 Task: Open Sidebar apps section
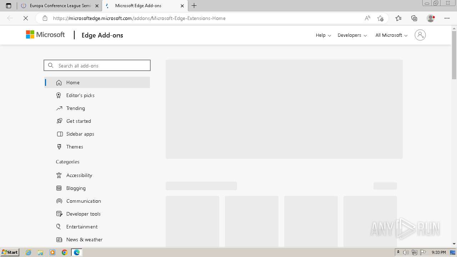coord(97,134)
